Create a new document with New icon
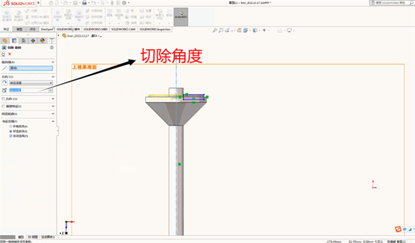This screenshot has width=415, height=243. [57, 3]
